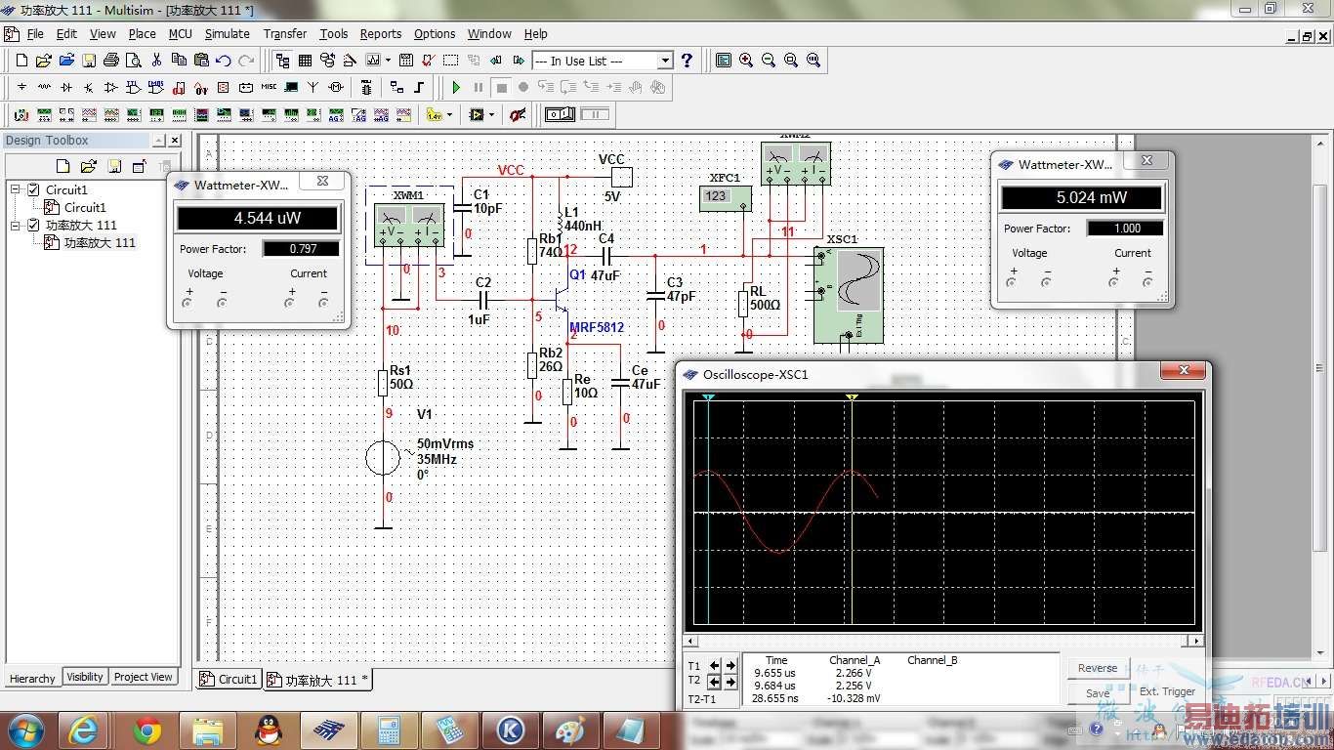1334x750 pixels.
Task: Click the Zoom In magnifier icon
Action: (746, 61)
